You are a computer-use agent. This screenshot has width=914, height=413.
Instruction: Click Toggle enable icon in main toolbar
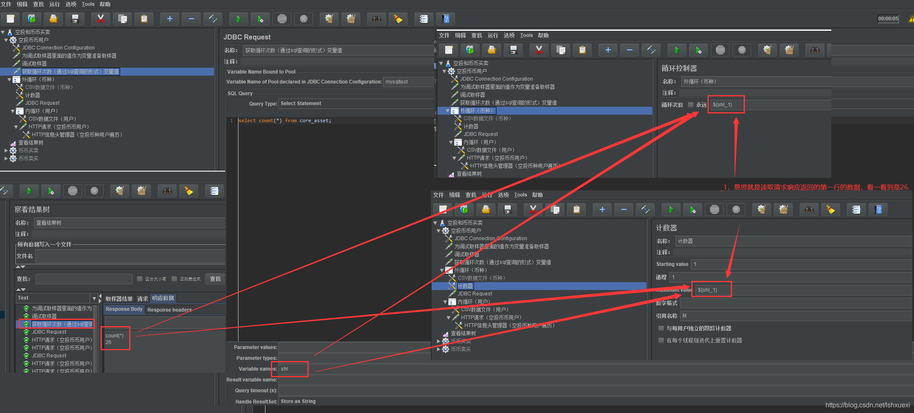[213, 19]
